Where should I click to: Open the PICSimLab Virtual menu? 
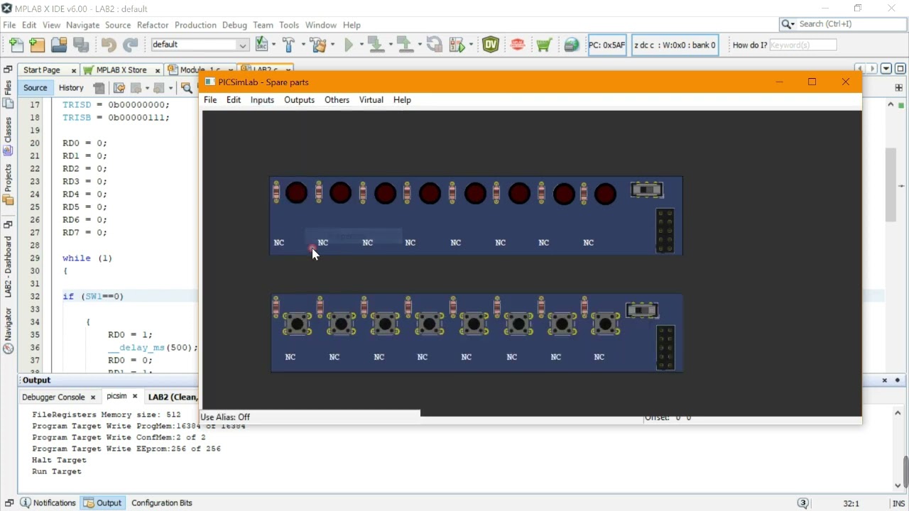point(371,100)
